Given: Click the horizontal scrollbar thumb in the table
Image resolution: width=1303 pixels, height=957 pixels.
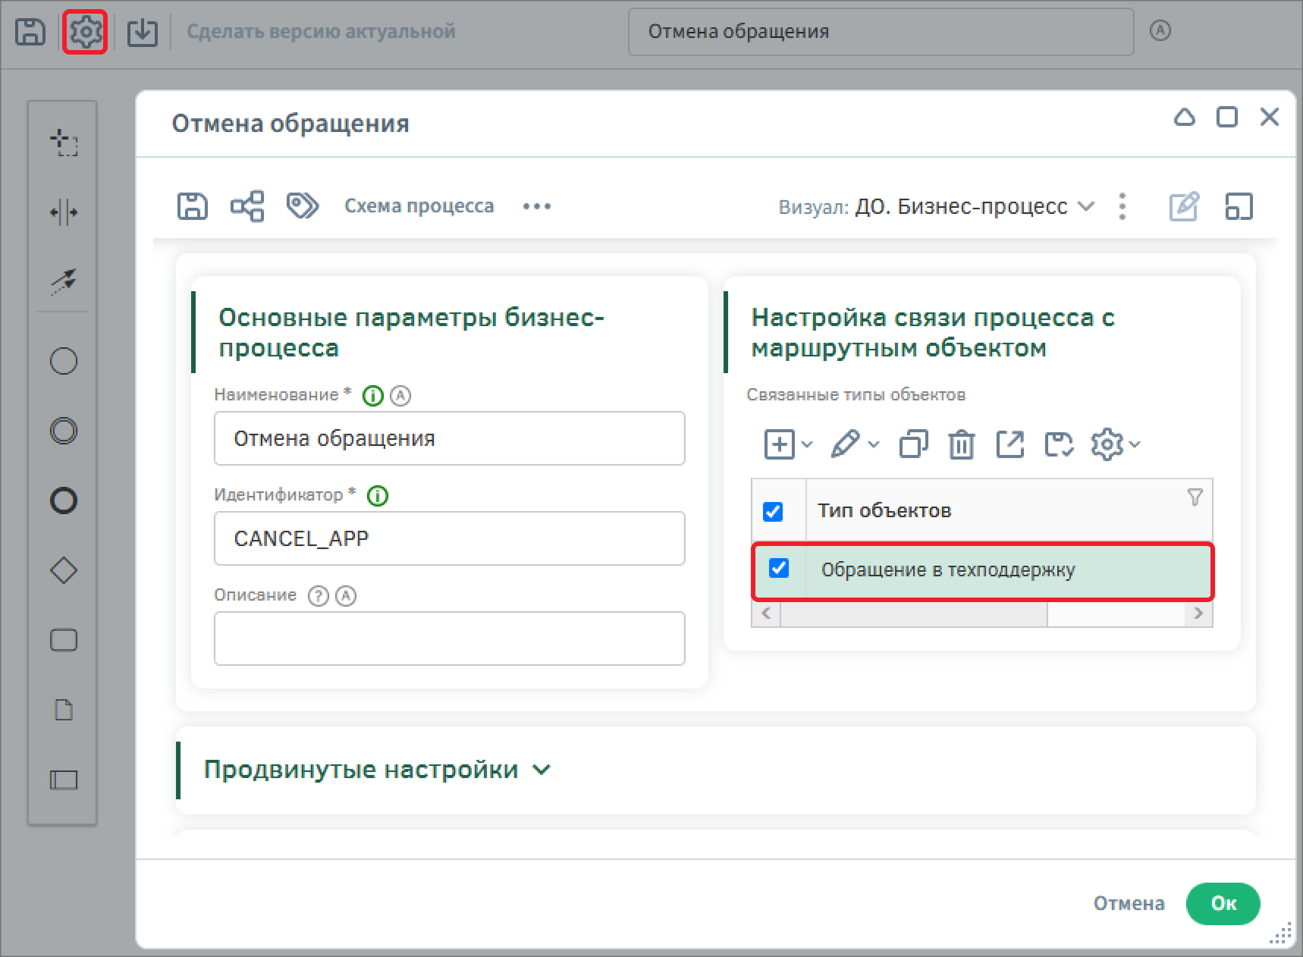Looking at the screenshot, I should pyautogui.click(x=914, y=614).
